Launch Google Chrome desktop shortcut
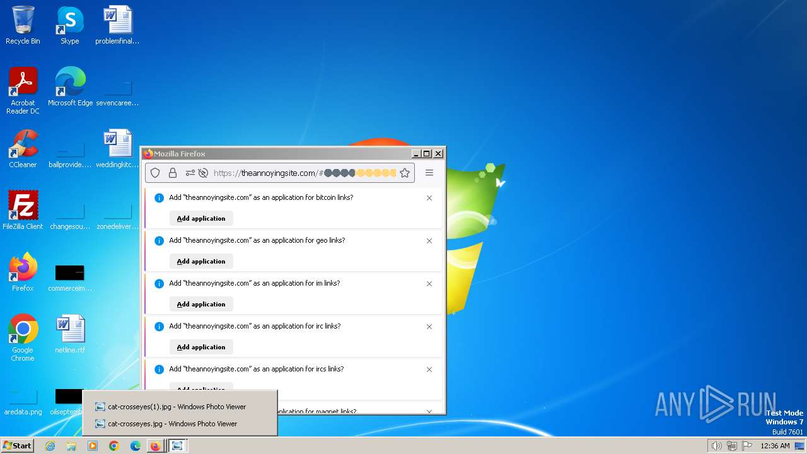Image resolution: width=807 pixels, height=454 pixels. (23, 337)
